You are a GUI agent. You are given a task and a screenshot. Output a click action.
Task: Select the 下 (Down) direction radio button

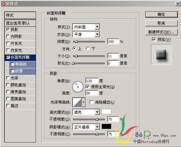pos(88,48)
